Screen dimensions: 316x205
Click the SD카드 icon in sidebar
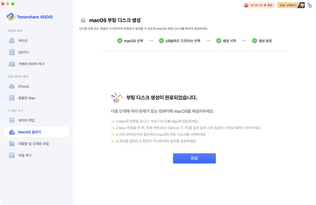point(12,52)
